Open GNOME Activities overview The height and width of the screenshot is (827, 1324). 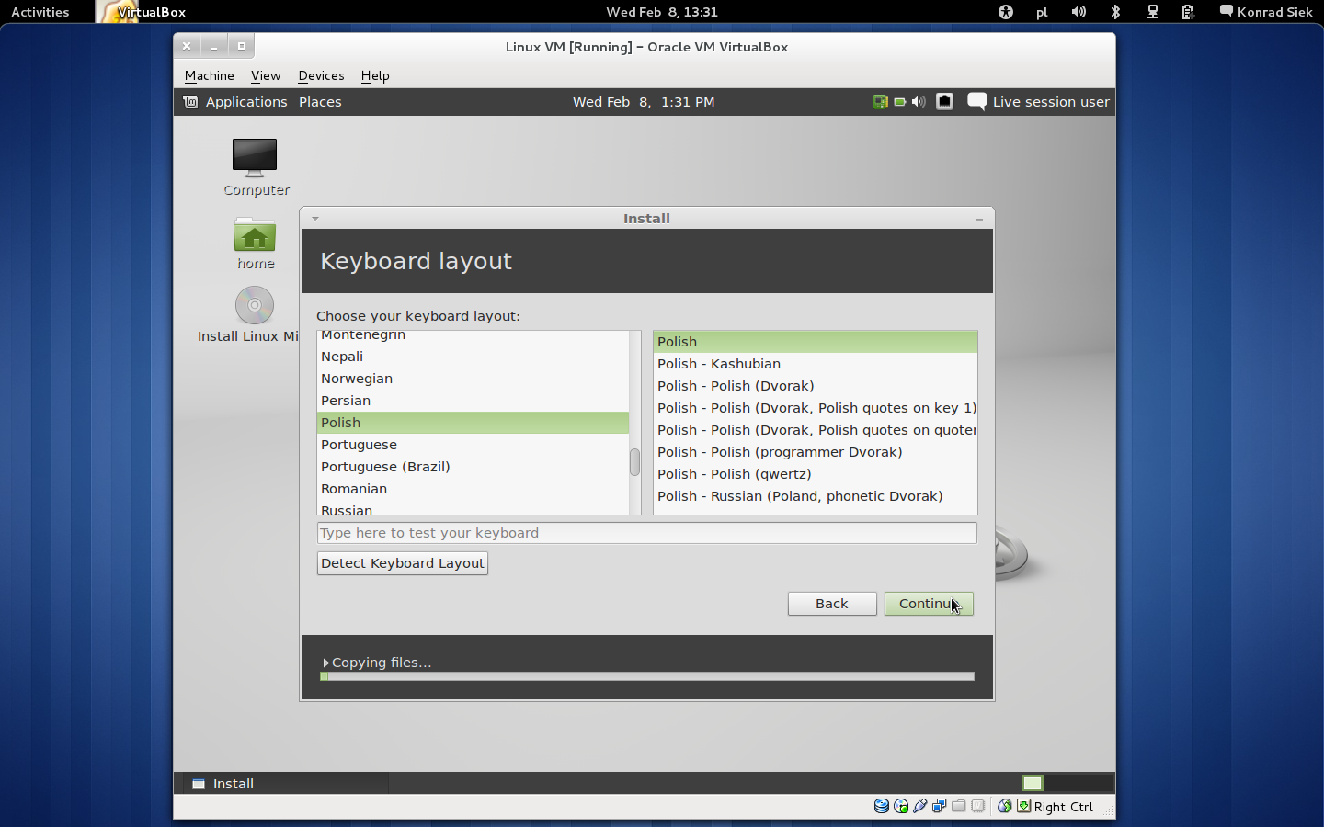click(x=40, y=12)
